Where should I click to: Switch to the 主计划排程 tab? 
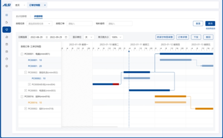click(21, 16)
